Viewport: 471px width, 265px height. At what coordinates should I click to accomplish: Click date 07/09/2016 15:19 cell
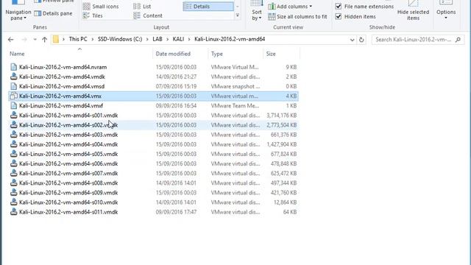[x=176, y=86]
